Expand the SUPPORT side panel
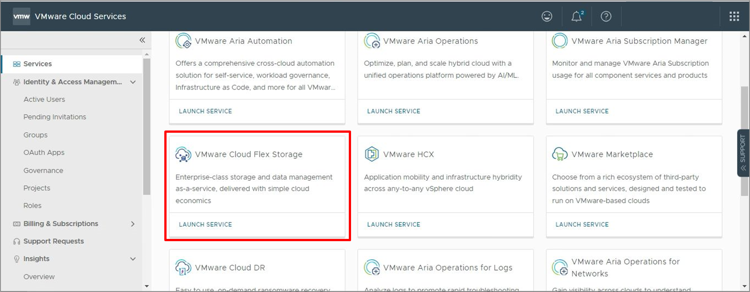This screenshot has width=750, height=292. point(743,153)
